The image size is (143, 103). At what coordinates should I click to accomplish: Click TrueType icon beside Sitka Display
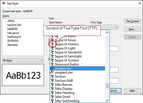click(52, 88)
